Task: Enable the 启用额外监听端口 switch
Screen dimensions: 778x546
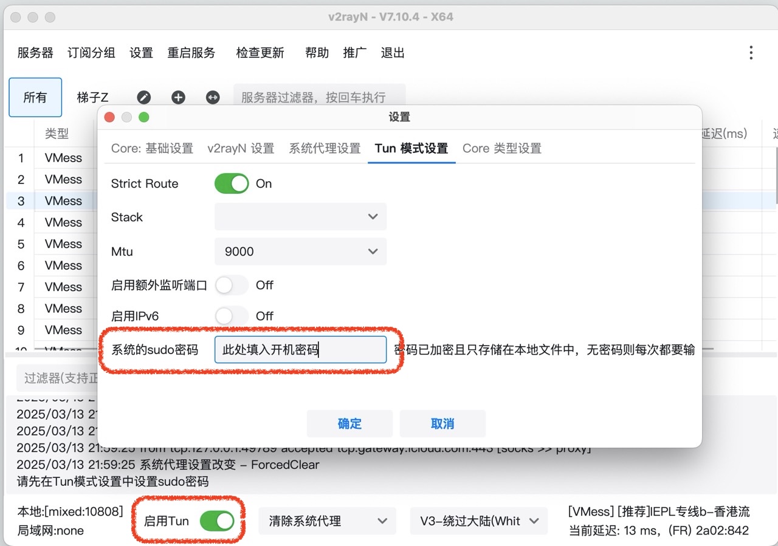Action: (232, 285)
